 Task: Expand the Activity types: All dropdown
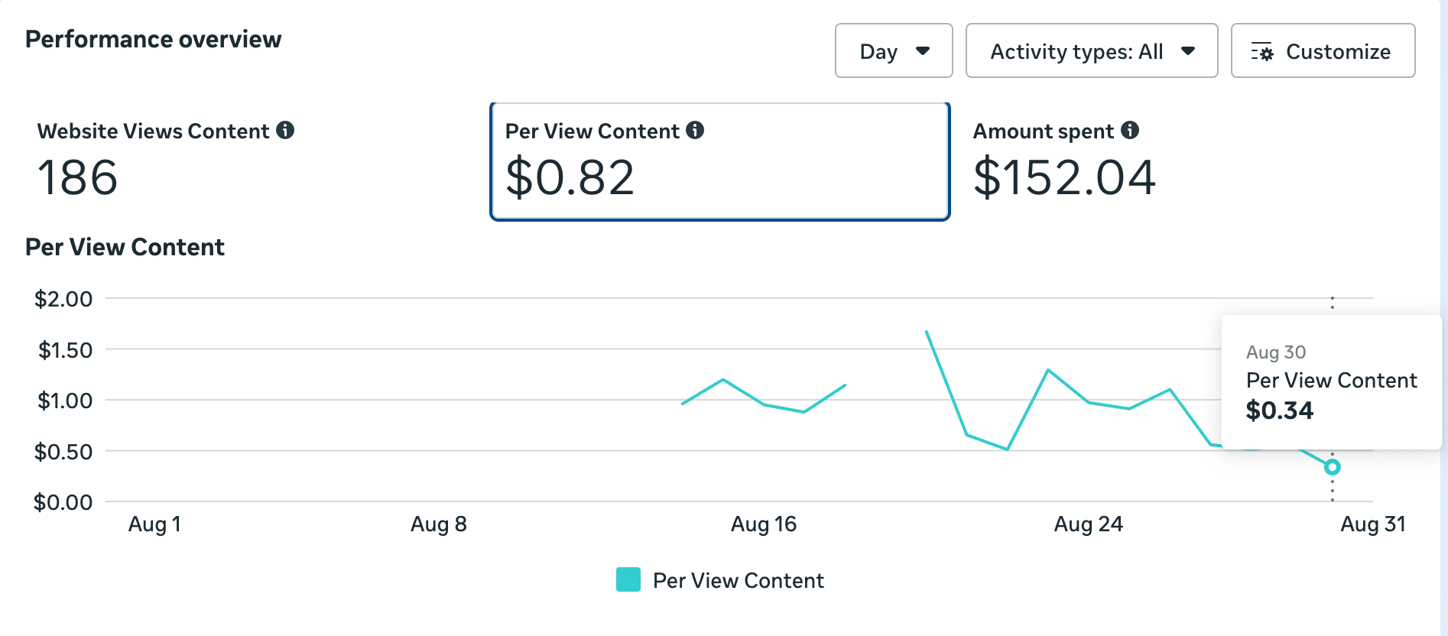1091,51
